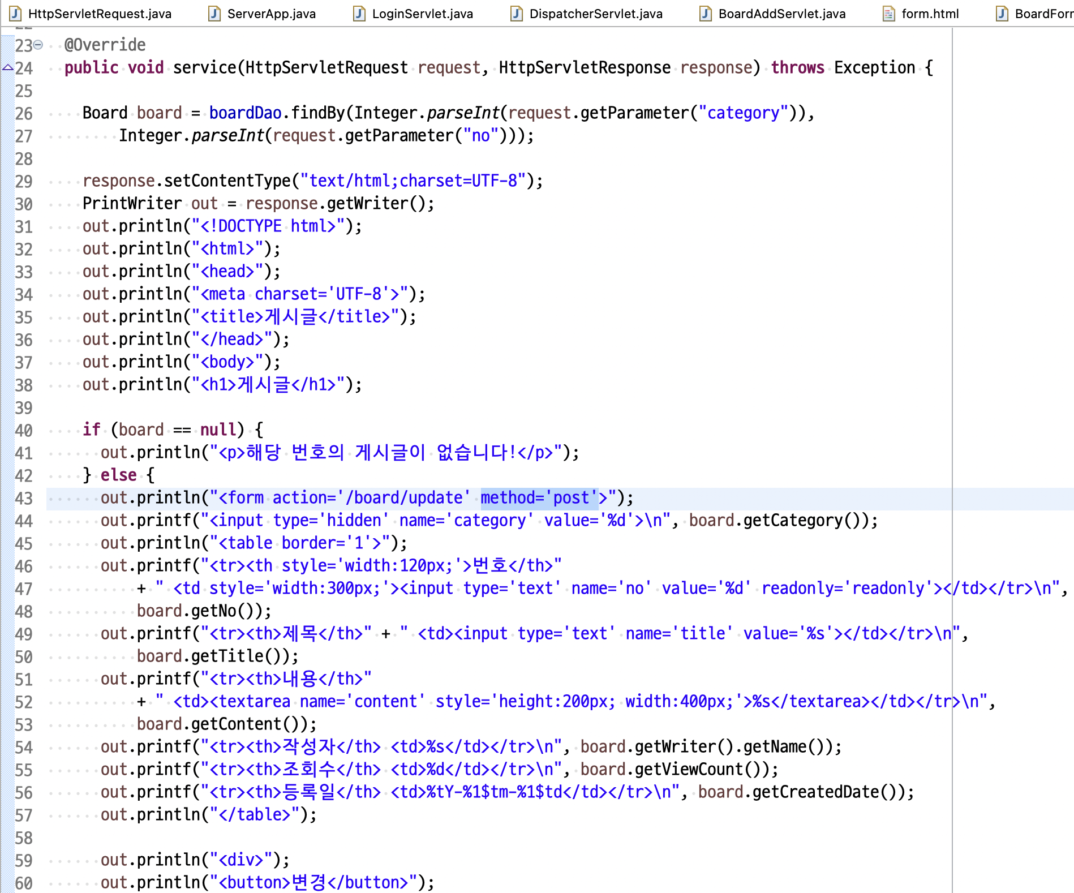
Task: Click the '<!DOCTYPE html>' string on line 31
Action: [268, 226]
